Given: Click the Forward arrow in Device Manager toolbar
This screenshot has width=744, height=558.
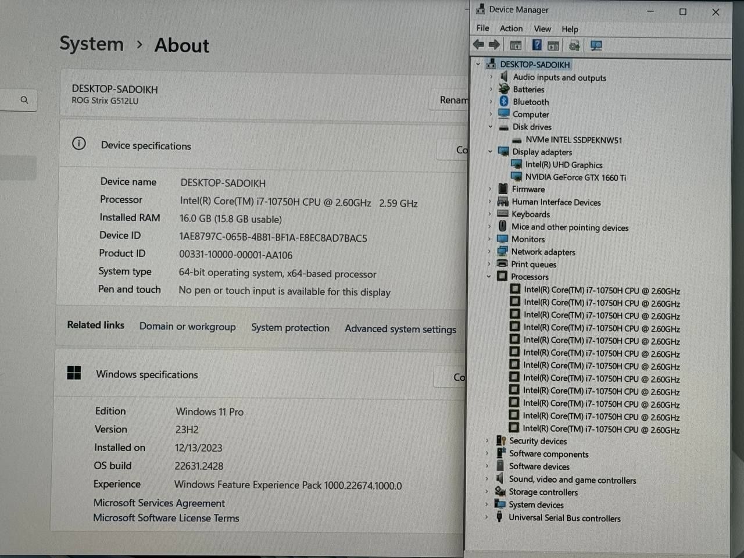Looking at the screenshot, I should [x=494, y=45].
